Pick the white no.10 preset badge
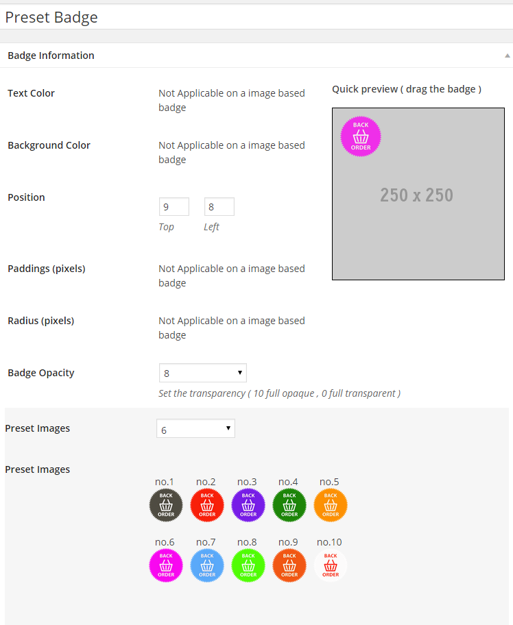 tap(331, 565)
